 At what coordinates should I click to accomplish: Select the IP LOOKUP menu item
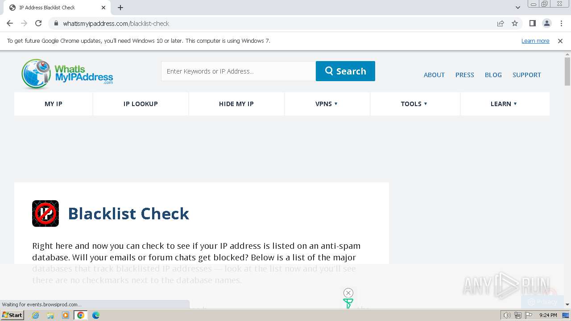[x=141, y=104]
